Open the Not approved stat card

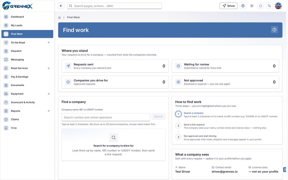[225, 82]
